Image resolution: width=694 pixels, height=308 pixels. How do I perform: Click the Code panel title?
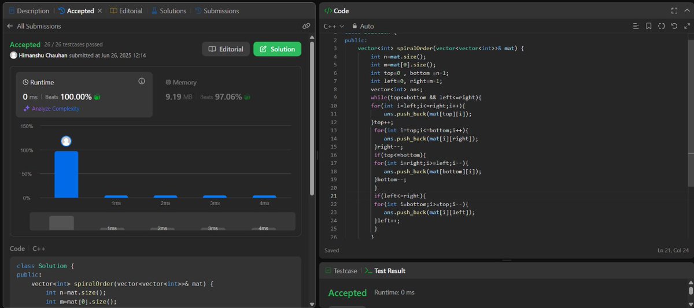(341, 10)
